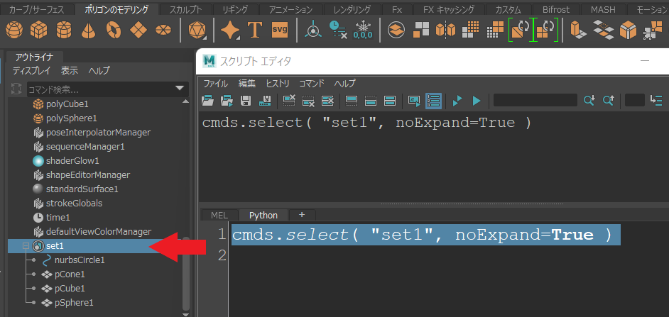
Task: Open the ディスプレイ menu in Outliner
Action: point(31,71)
